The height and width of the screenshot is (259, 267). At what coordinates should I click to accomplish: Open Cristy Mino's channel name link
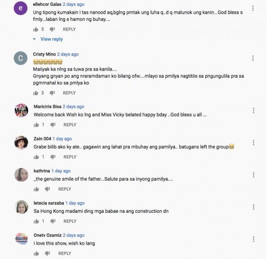pyautogui.click(x=44, y=54)
